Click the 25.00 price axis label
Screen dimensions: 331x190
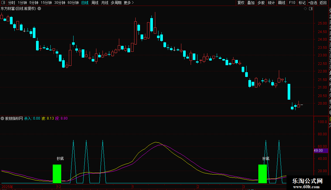(322, 23)
